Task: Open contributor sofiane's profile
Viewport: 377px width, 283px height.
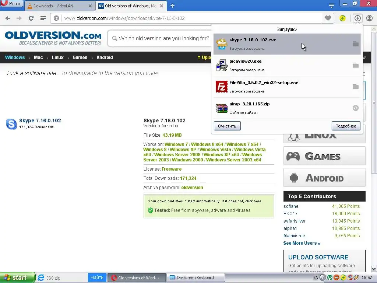Action: 291,206
